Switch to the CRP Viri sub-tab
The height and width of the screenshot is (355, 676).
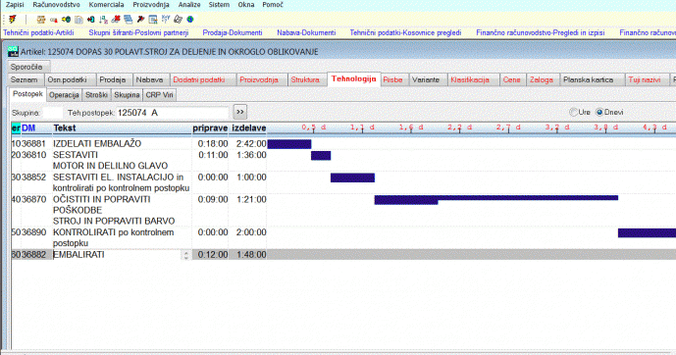[160, 95]
